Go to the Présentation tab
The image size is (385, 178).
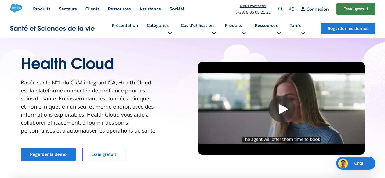click(x=125, y=25)
